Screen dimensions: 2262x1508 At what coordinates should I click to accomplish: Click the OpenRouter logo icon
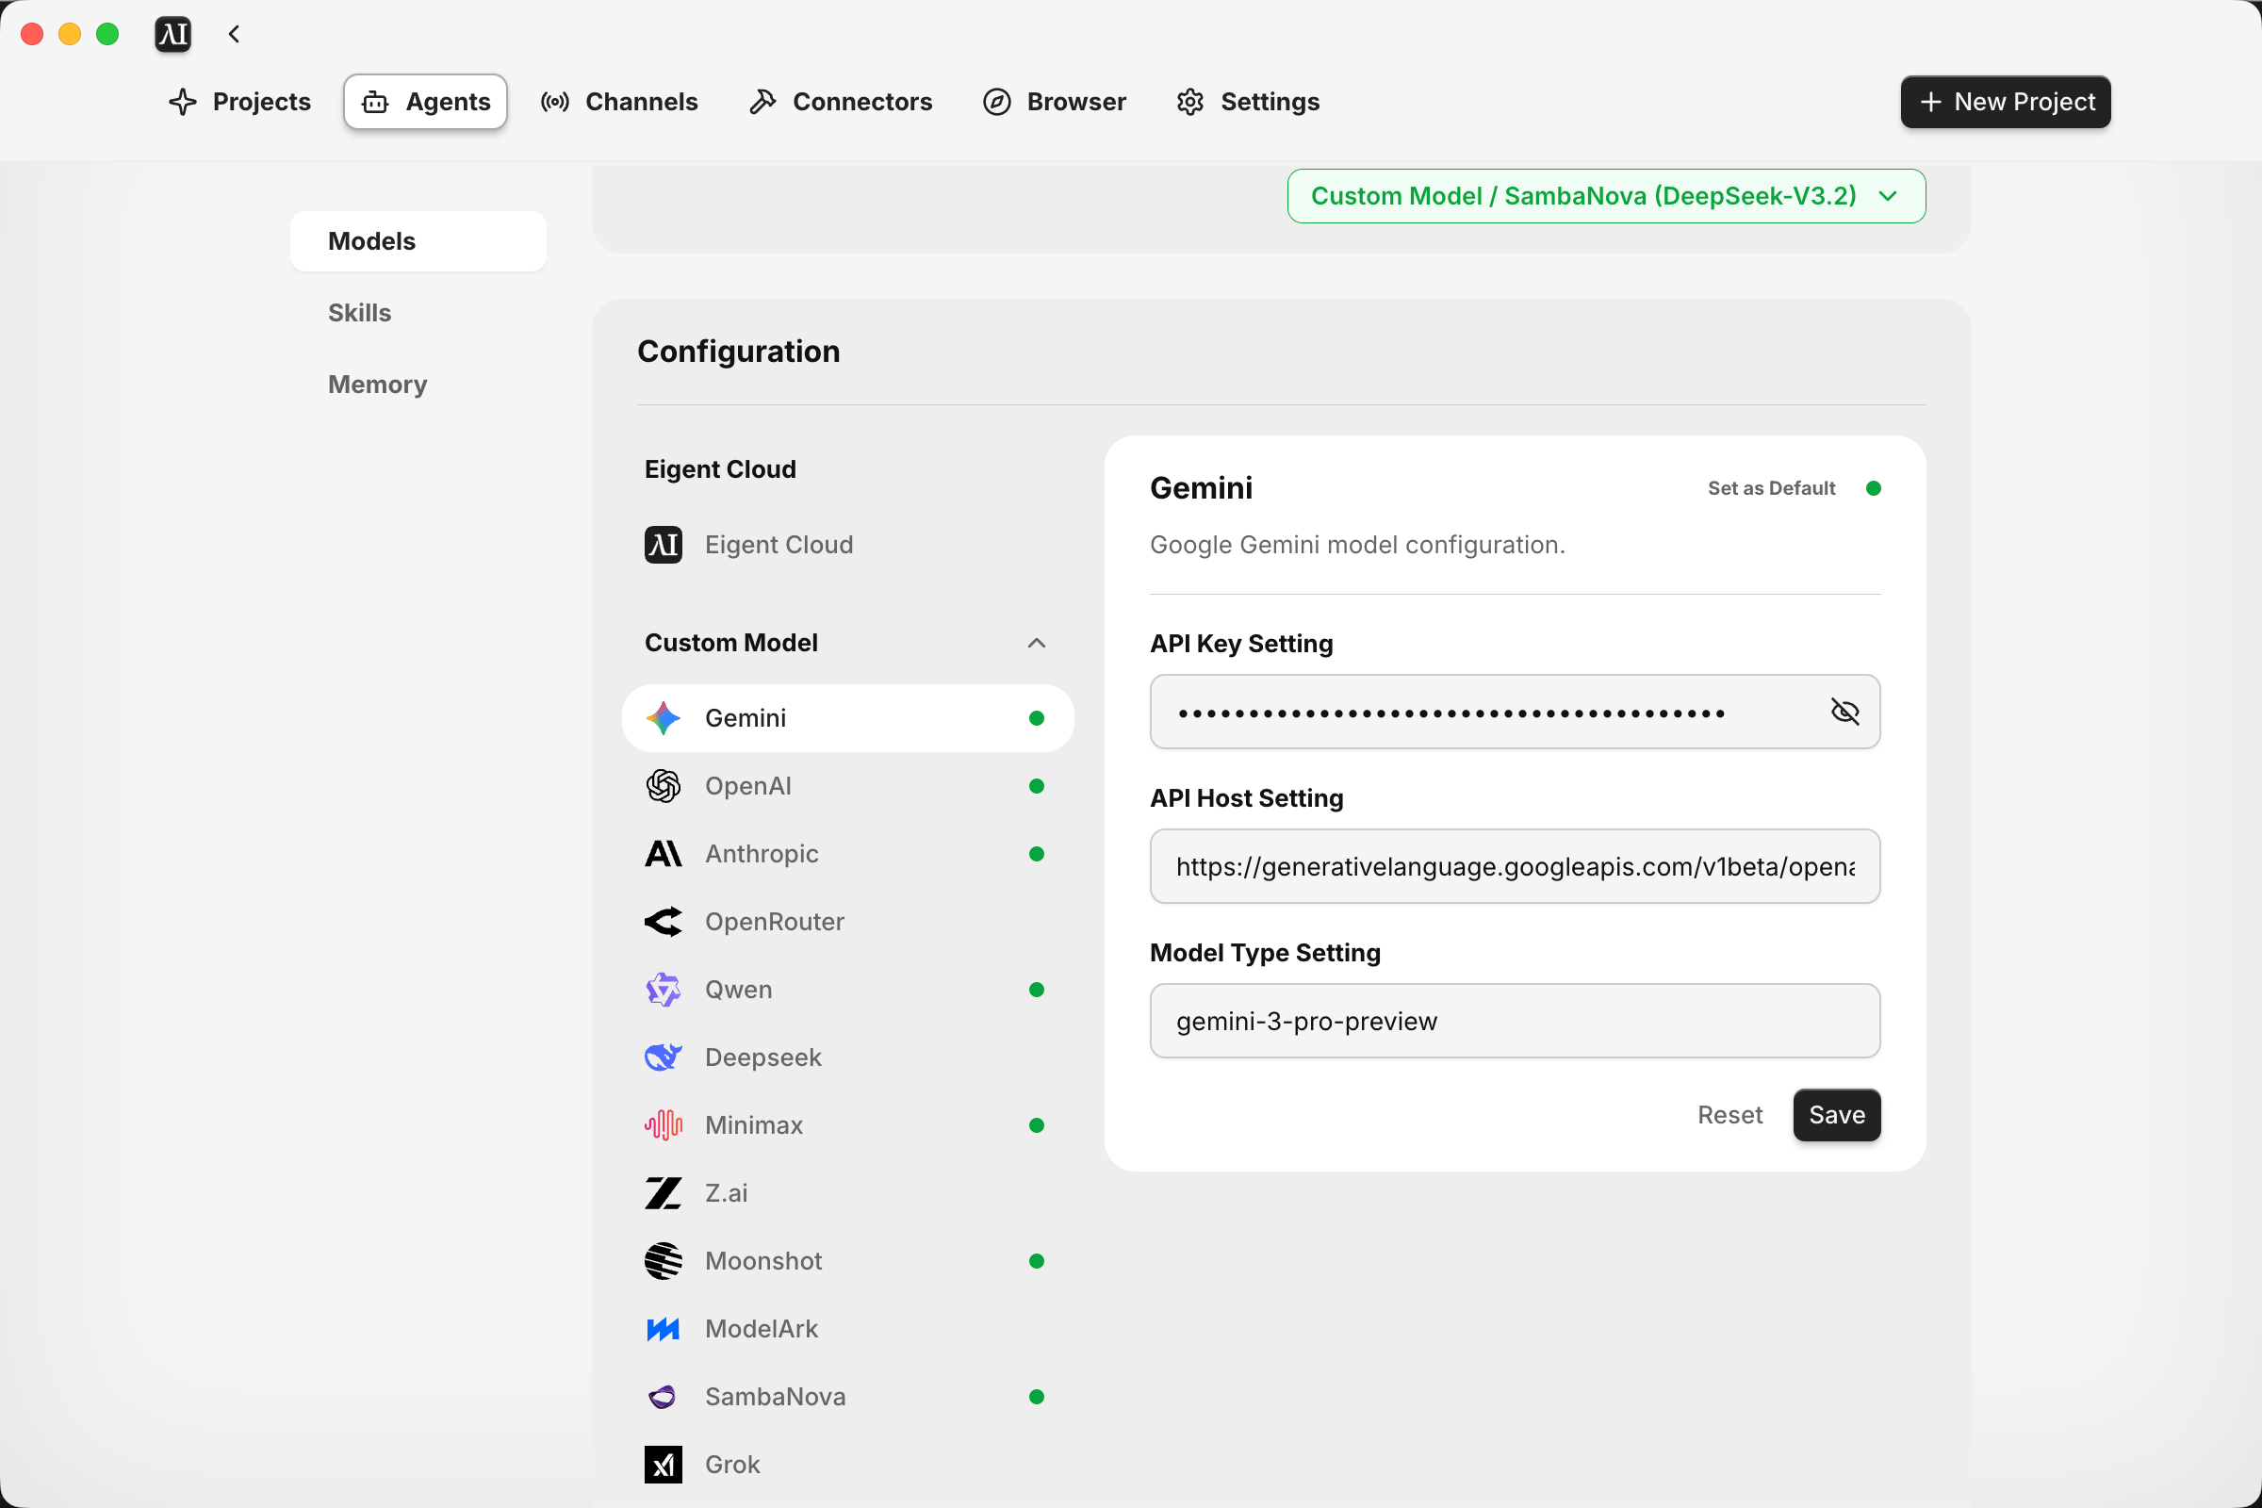(x=664, y=923)
